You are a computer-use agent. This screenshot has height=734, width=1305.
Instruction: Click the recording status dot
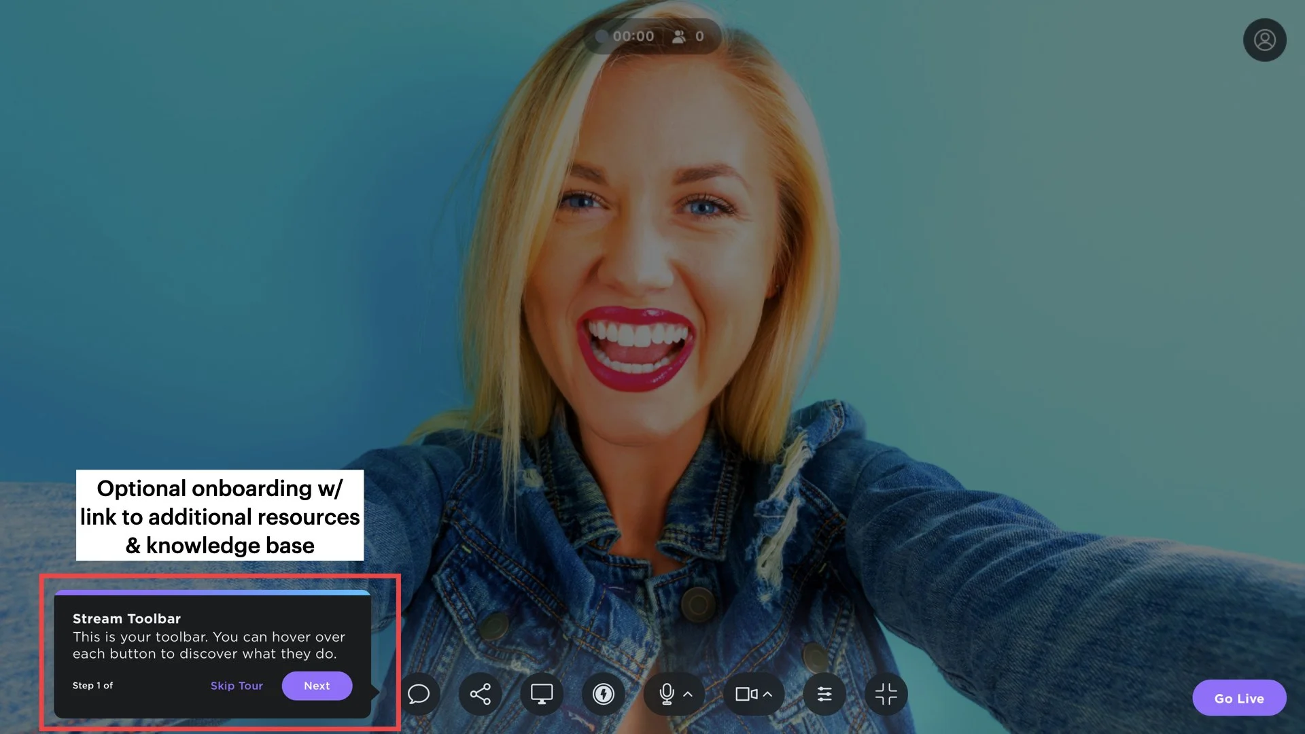602,36
